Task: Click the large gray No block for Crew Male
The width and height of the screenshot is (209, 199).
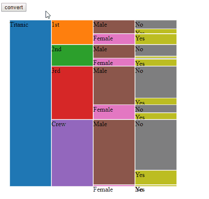Action: 156,145
